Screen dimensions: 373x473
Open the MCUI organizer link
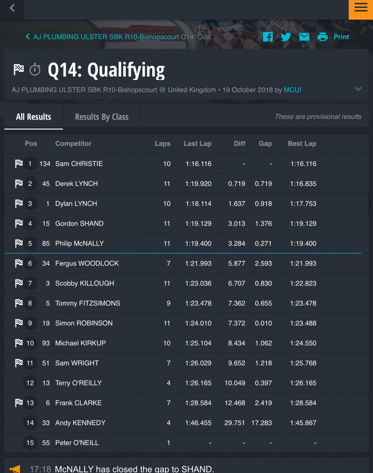[293, 90]
